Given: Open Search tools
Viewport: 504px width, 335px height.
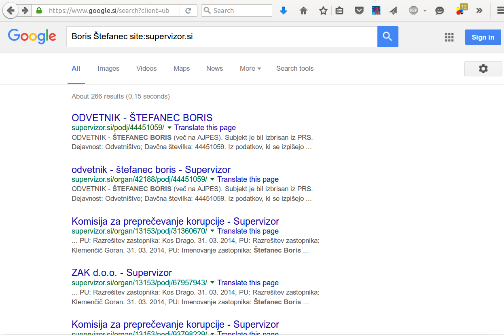Looking at the screenshot, I should click(295, 69).
